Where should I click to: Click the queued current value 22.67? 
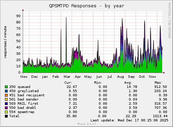[x=72, y=87]
